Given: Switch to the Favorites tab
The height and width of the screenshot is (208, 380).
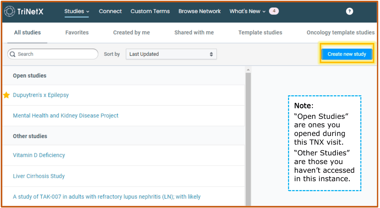Looking at the screenshot, I should (x=77, y=33).
